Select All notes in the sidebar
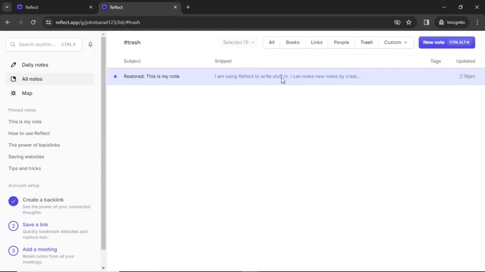 click(x=32, y=79)
